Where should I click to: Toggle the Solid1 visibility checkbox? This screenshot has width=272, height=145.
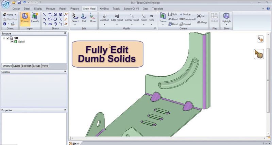[x=12, y=42]
